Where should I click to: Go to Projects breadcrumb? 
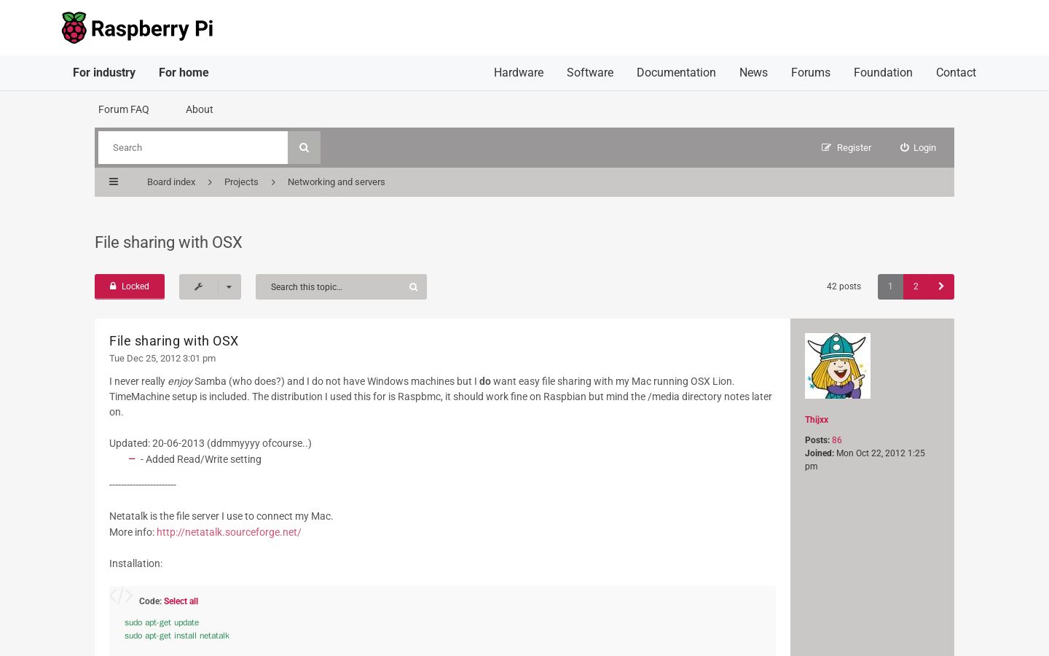pos(241,182)
